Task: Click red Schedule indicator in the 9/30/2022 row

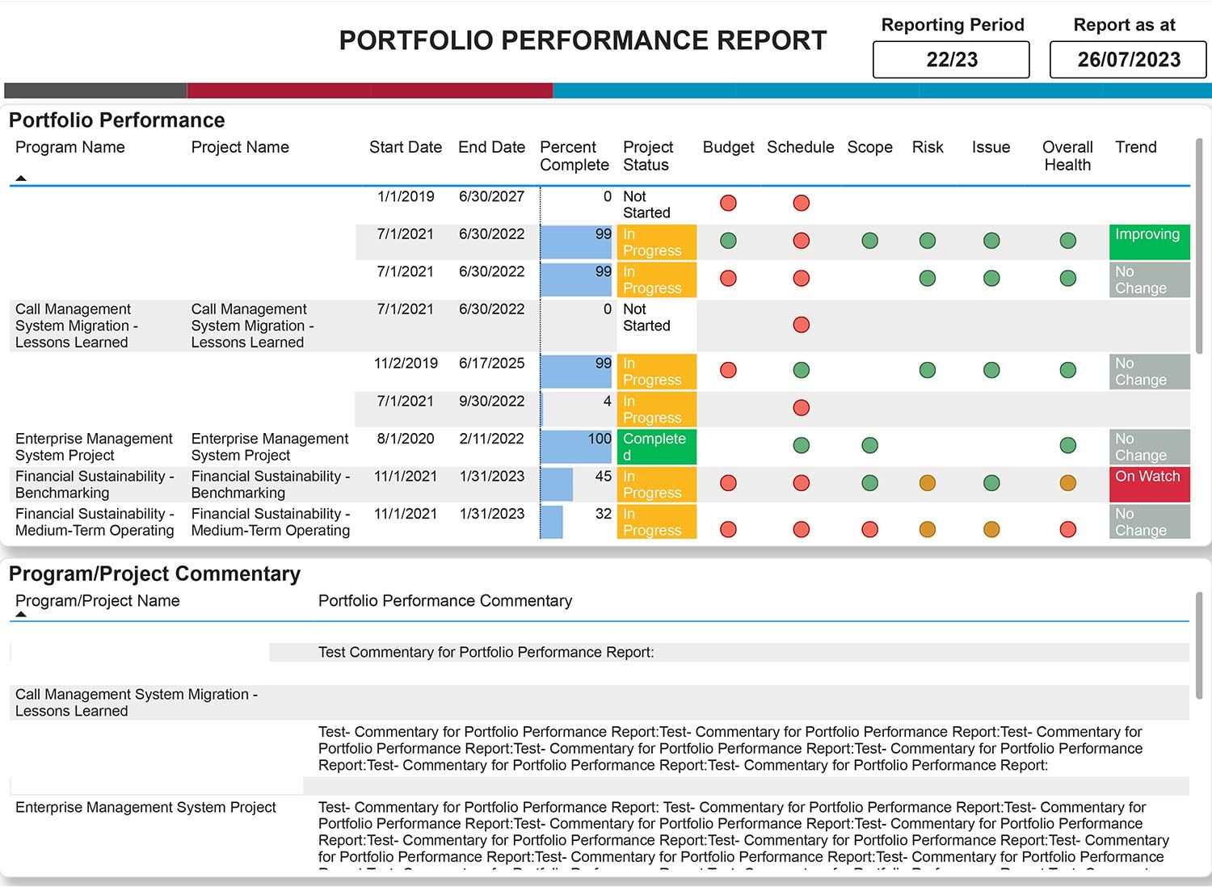Action: 801,408
